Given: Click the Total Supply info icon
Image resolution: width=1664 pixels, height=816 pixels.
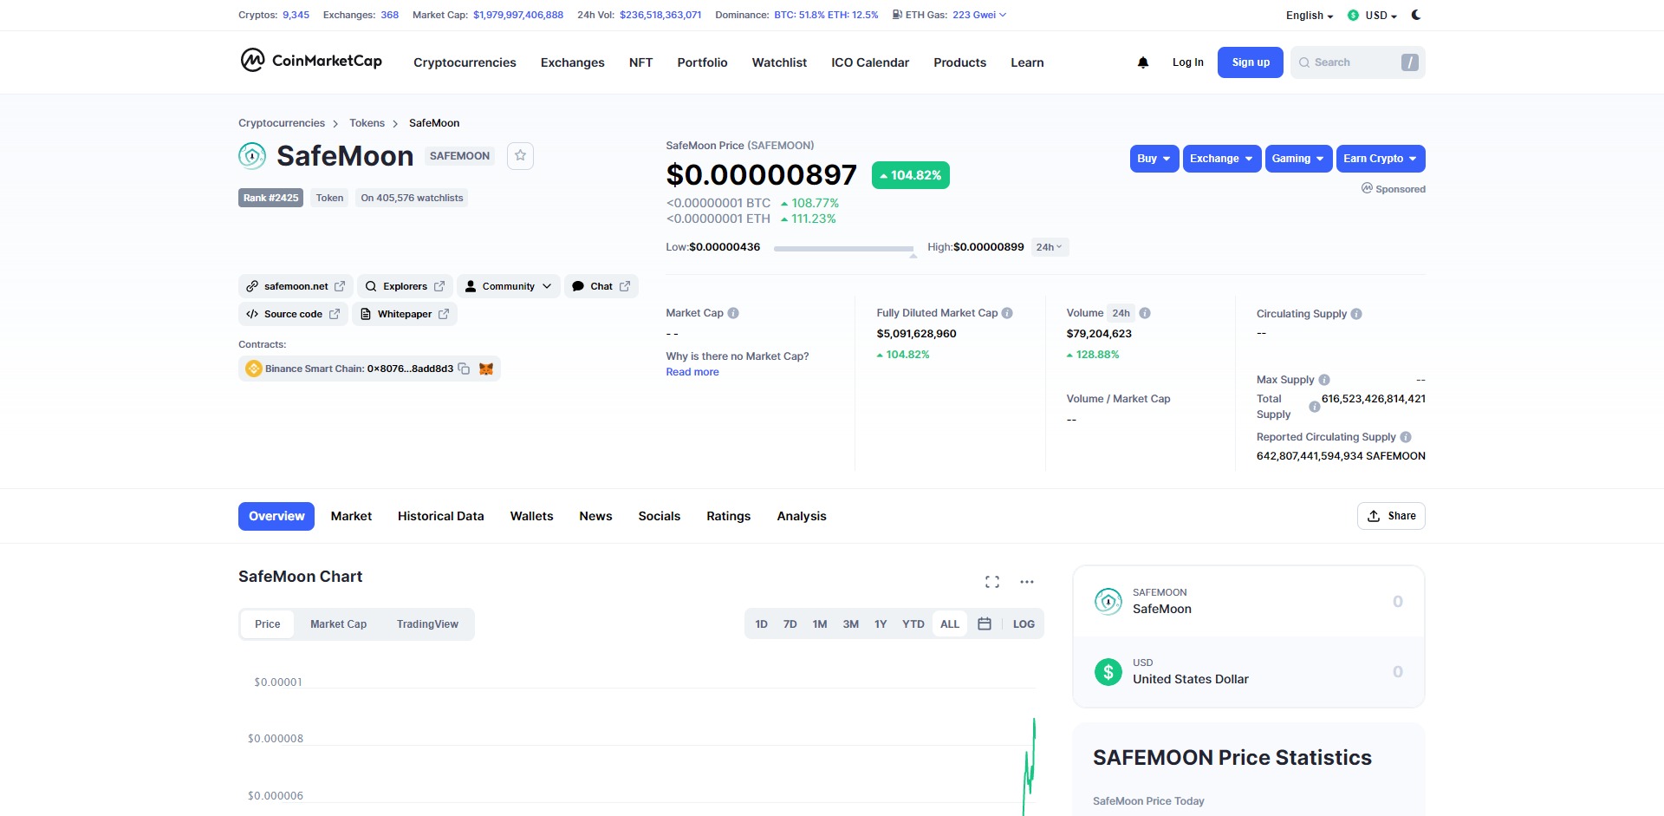Looking at the screenshot, I should [x=1315, y=407].
